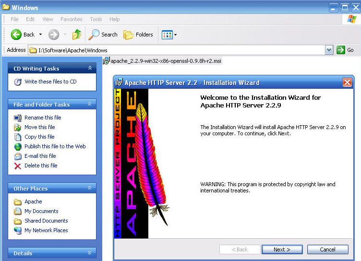Click the Write these files to CD icon
Image resolution: width=361 pixels, height=261 pixels.
[x=18, y=82]
